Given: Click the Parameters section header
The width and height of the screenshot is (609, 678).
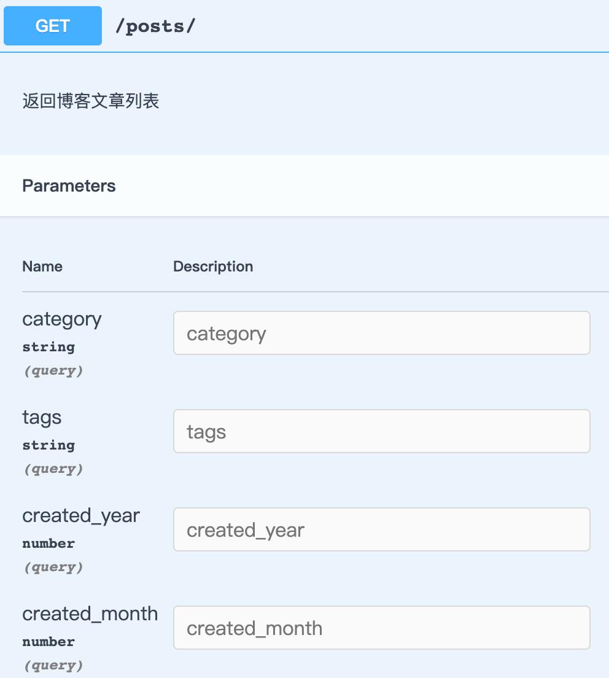Looking at the screenshot, I should pos(69,185).
